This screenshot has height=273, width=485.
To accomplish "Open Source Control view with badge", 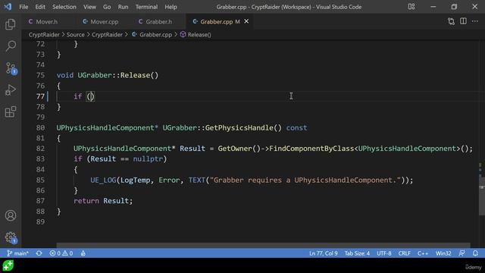I will pyautogui.click(x=11, y=68).
